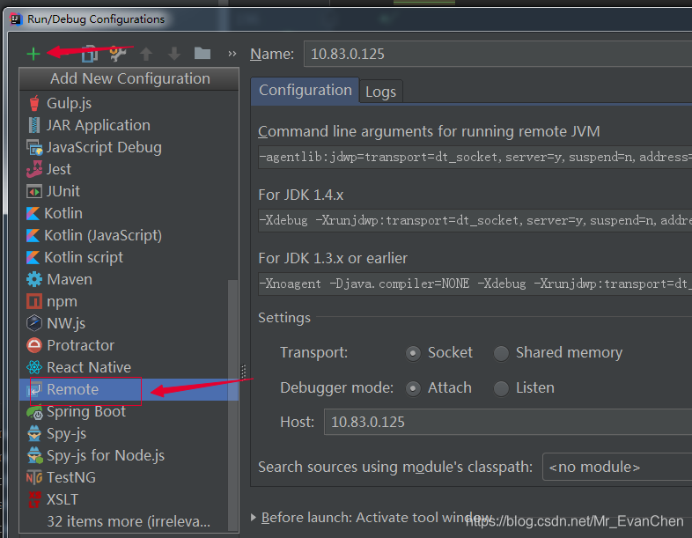This screenshot has height=538, width=692.
Task: Select the JAR Application icon
Action: (x=34, y=125)
